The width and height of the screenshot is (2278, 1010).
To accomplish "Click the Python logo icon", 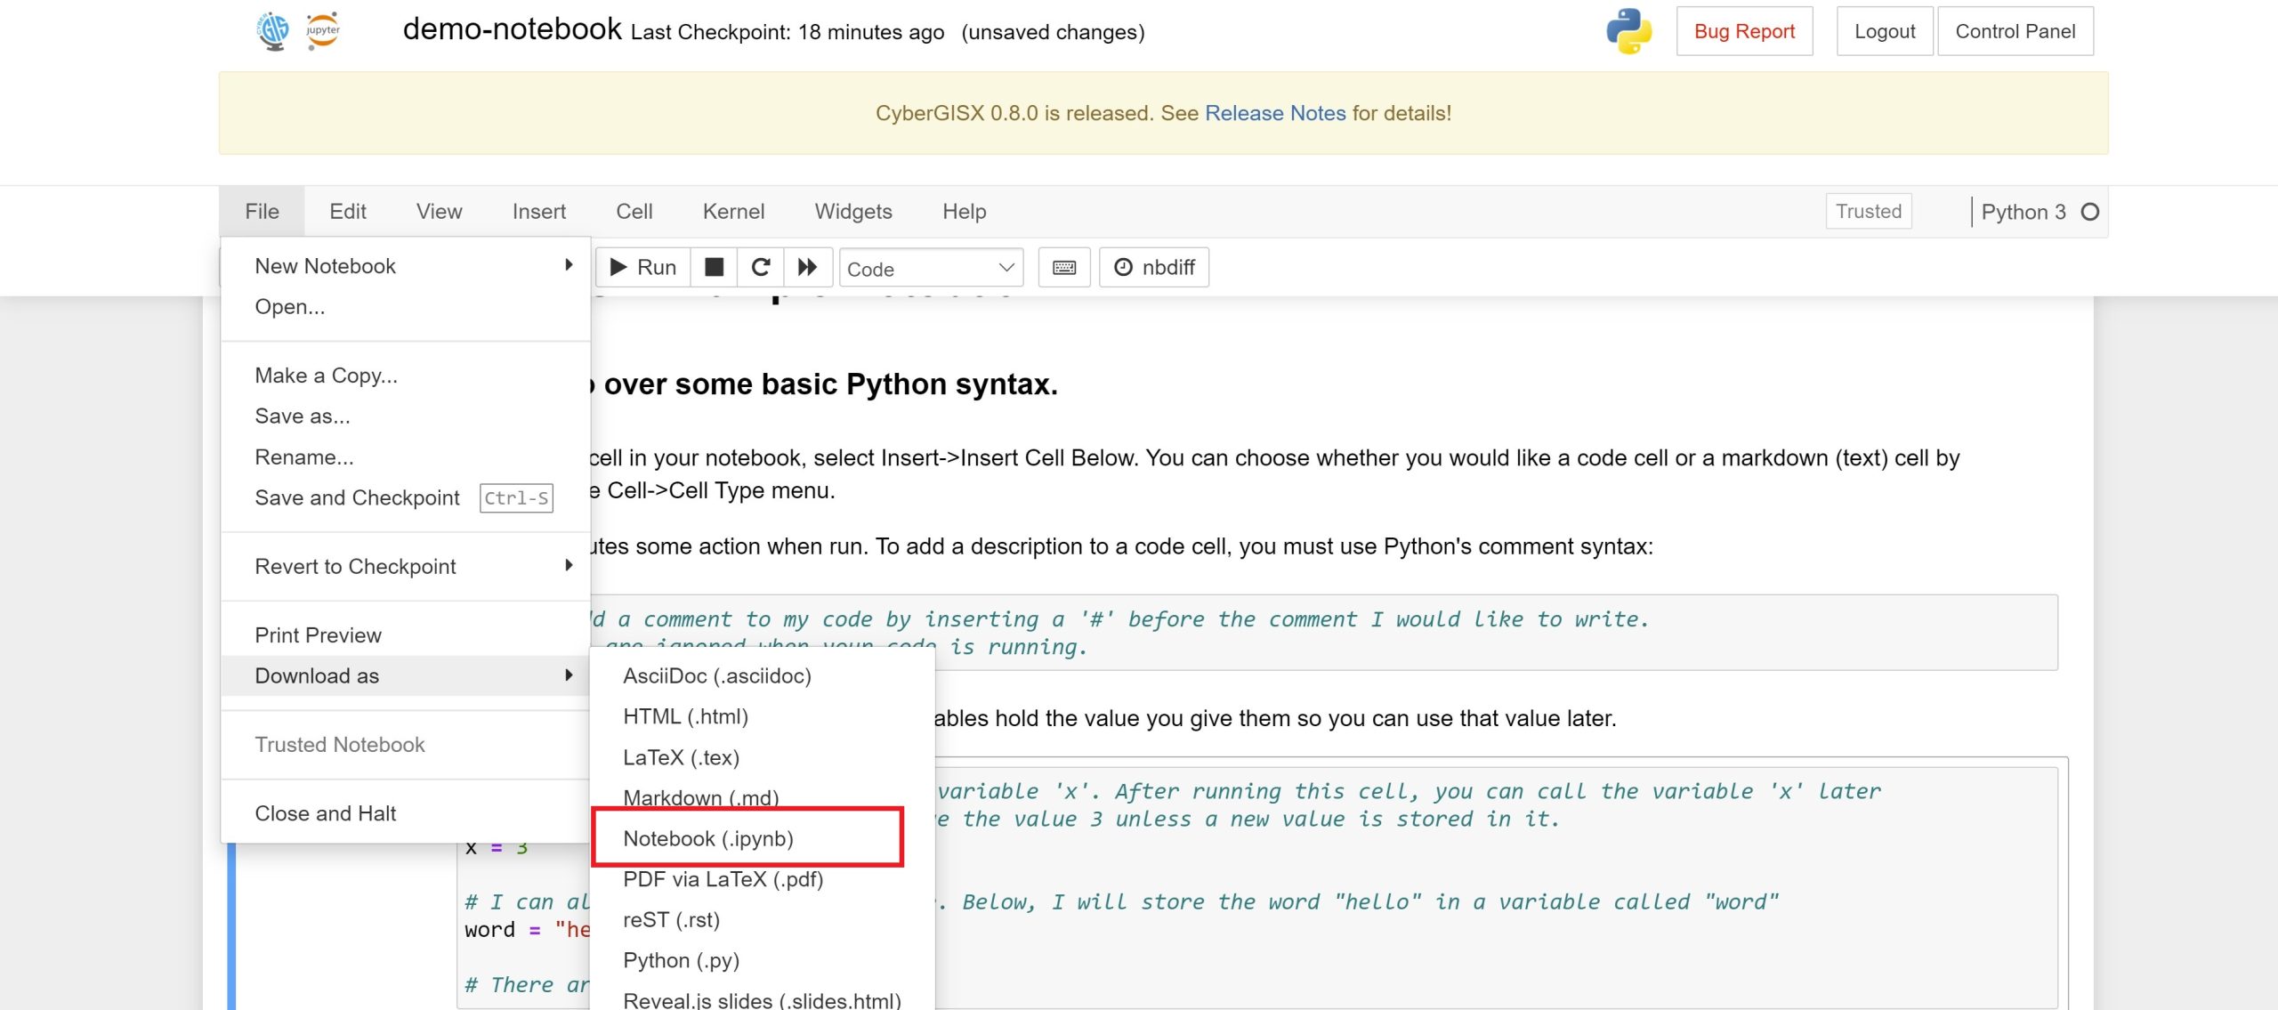I will pos(1628,31).
